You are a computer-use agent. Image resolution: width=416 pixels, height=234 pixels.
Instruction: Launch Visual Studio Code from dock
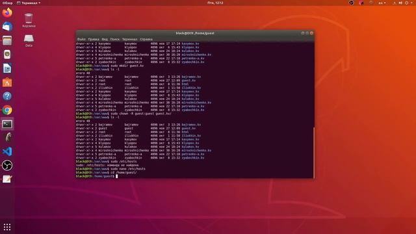(x=7, y=151)
